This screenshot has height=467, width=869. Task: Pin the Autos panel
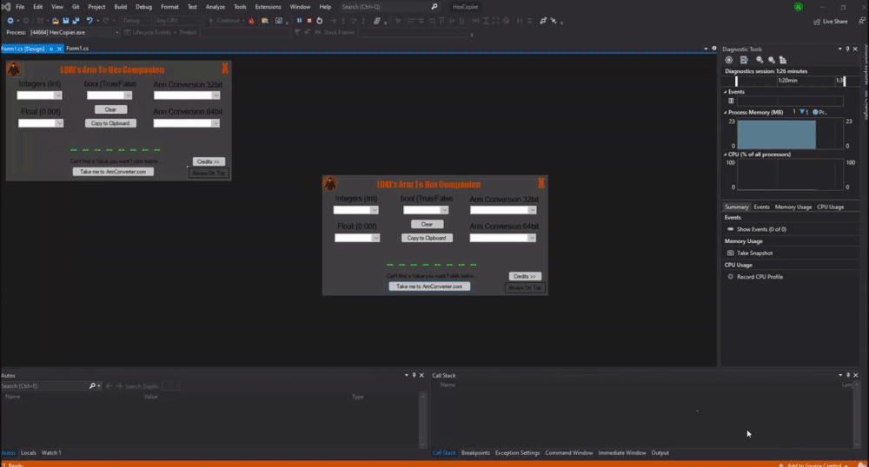(414, 375)
